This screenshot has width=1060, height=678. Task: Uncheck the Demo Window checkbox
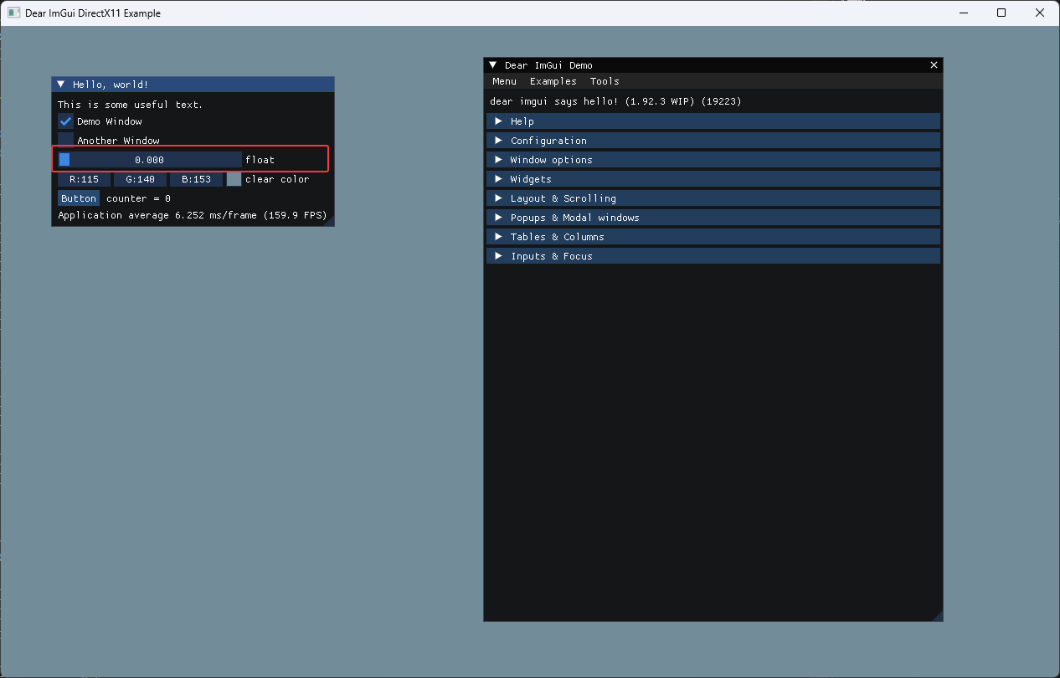[x=65, y=121]
